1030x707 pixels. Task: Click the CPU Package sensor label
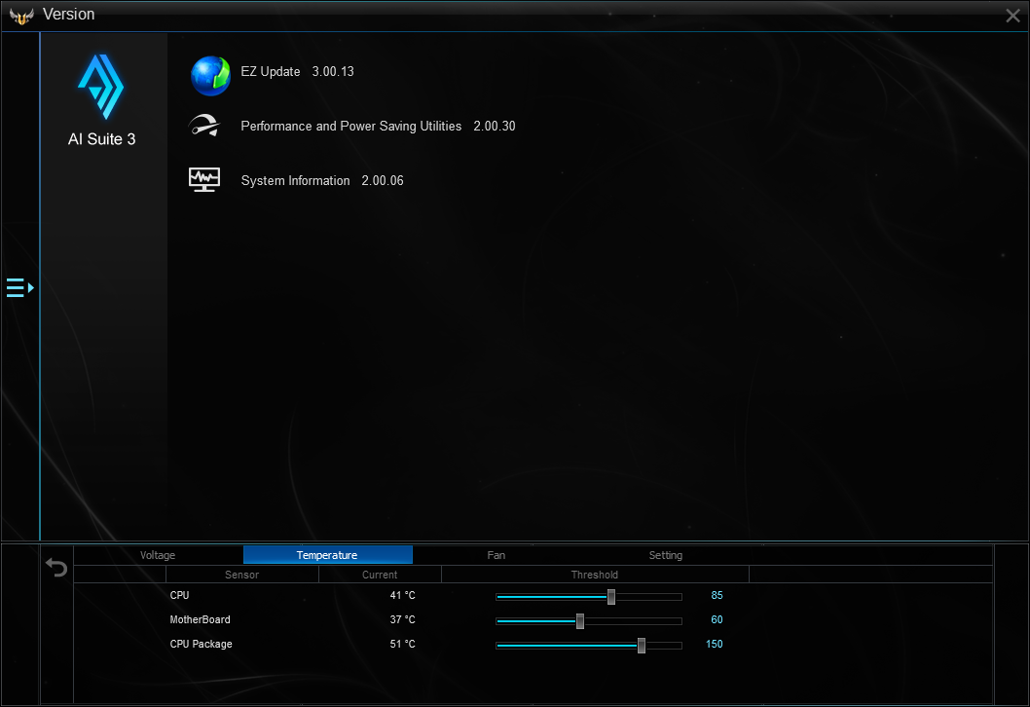[x=201, y=644]
